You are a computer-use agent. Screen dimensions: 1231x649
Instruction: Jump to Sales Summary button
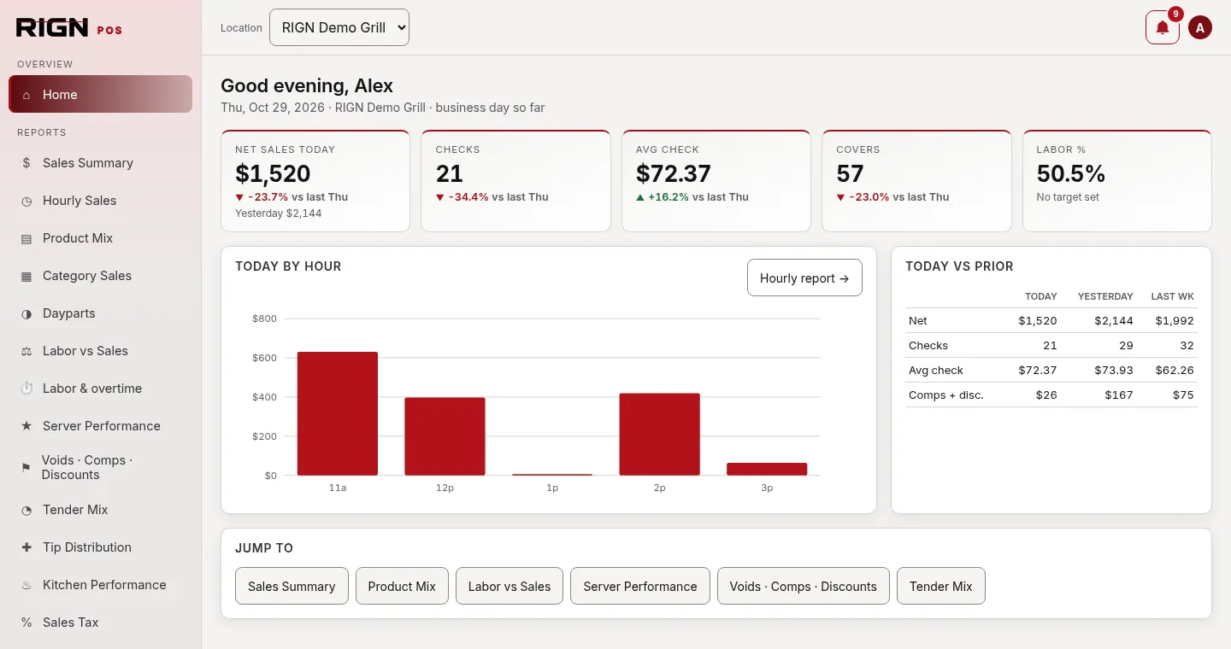coord(292,586)
